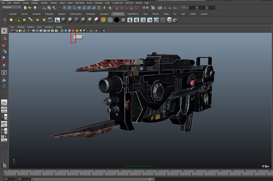Screen dimensions: 273x181
Task: Expand the input field mode dropdown arrow
Action: (181, 7)
